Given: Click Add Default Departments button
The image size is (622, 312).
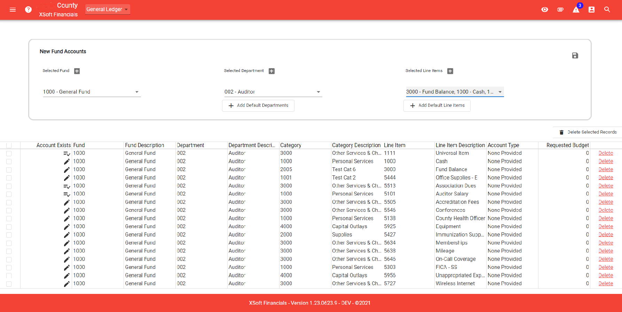Looking at the screenshot, I should (x=258, y=105).
